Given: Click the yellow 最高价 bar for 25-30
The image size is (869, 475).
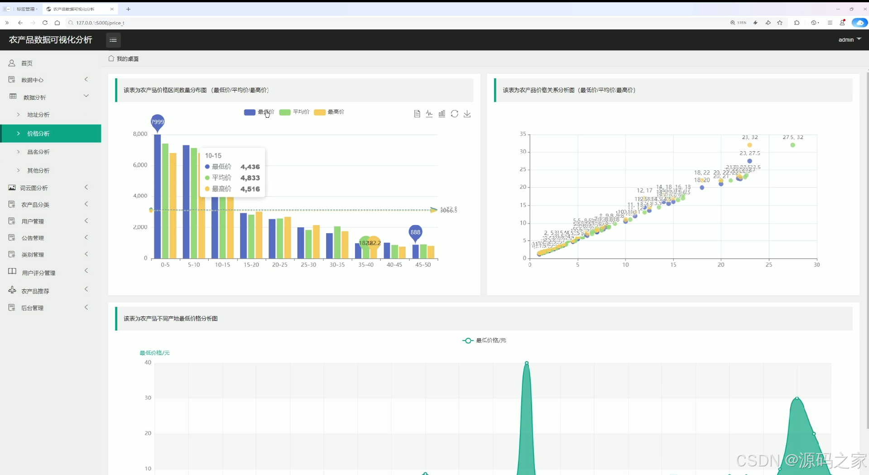Looking at the screenshot, I should click(316, 242).
